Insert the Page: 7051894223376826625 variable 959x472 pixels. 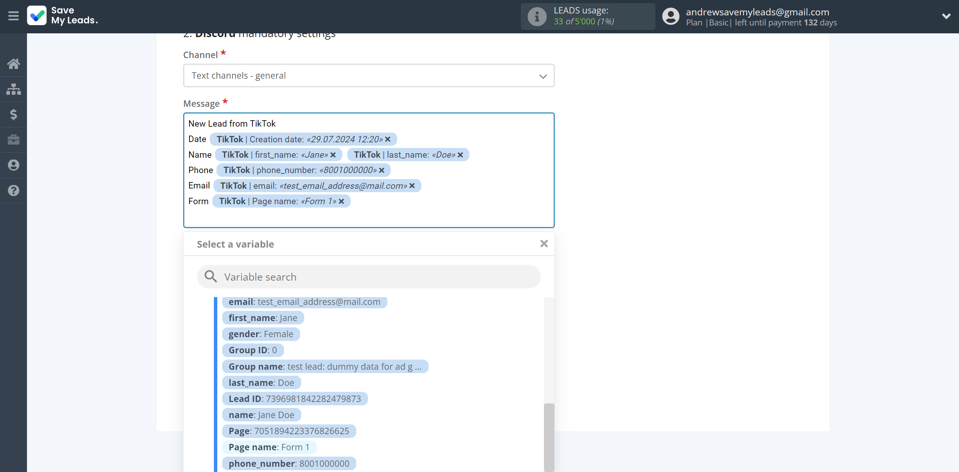tap(289, 431)
